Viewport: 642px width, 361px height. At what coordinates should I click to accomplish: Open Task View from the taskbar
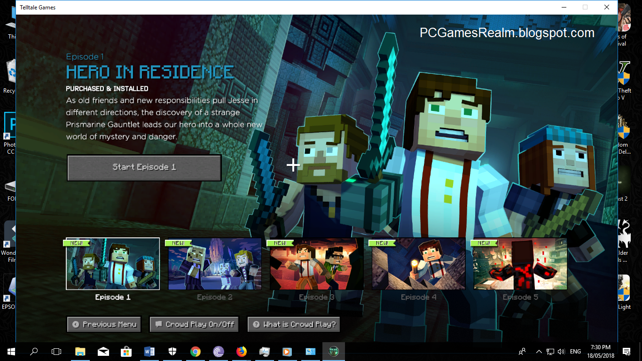click(56, 351)
